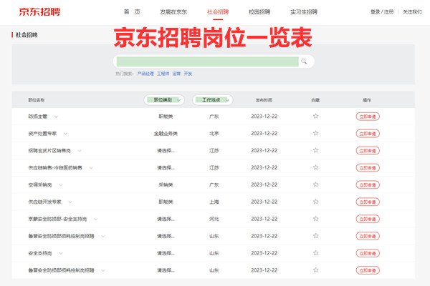Screen dimensions: 430x286
Task: Star the 资产处置专家 position
Action: [x=315, y=133]
